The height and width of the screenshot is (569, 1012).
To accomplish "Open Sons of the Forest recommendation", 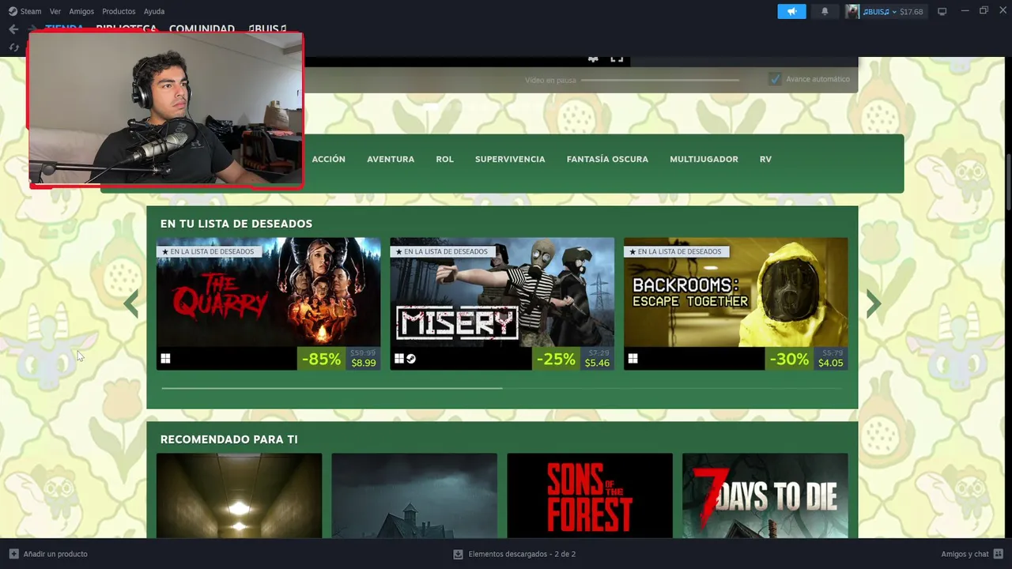I will (x=590, y=496).
